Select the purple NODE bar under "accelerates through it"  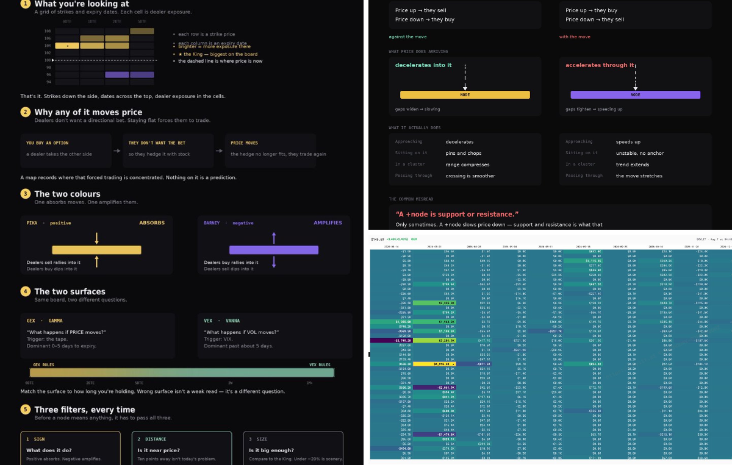pos(635,94)
